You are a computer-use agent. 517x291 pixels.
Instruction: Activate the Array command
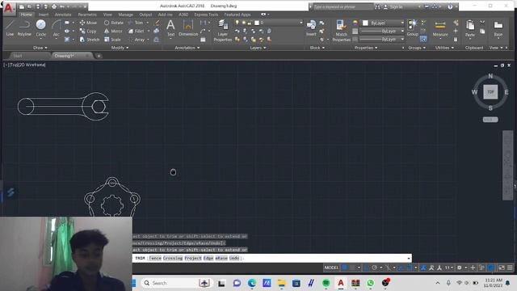[137, 40]
